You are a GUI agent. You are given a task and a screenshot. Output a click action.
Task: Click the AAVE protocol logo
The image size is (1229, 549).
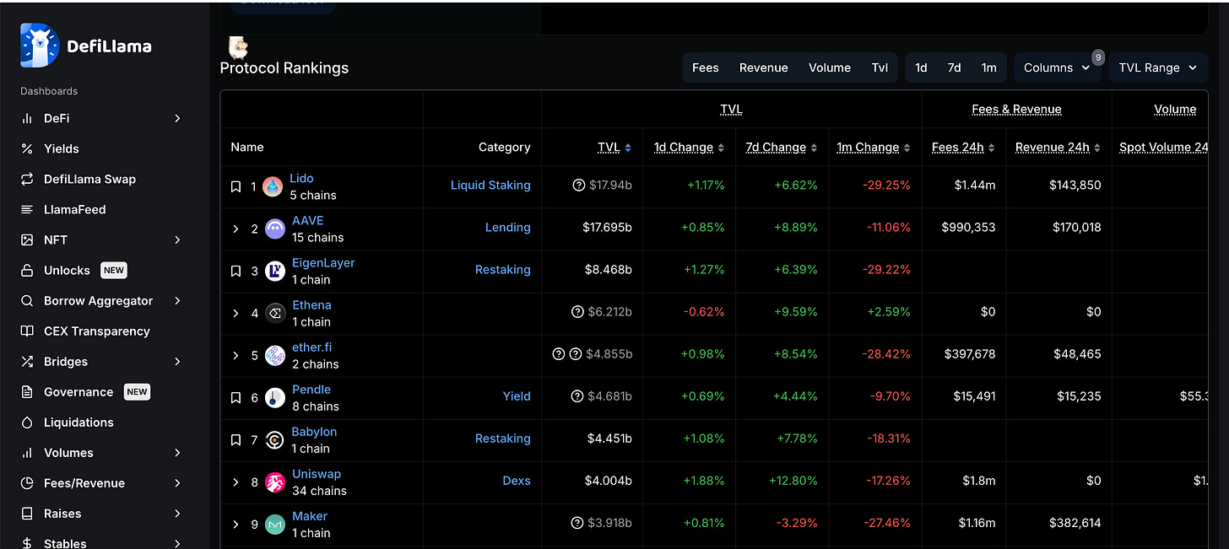click(275, 229)
